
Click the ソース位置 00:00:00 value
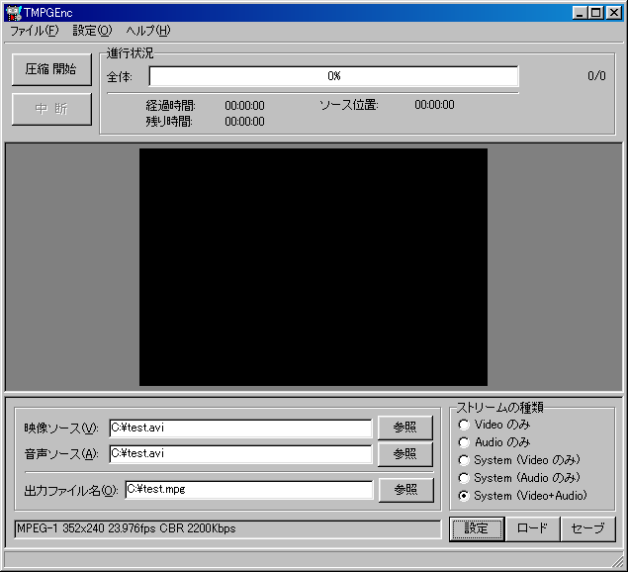434,105
